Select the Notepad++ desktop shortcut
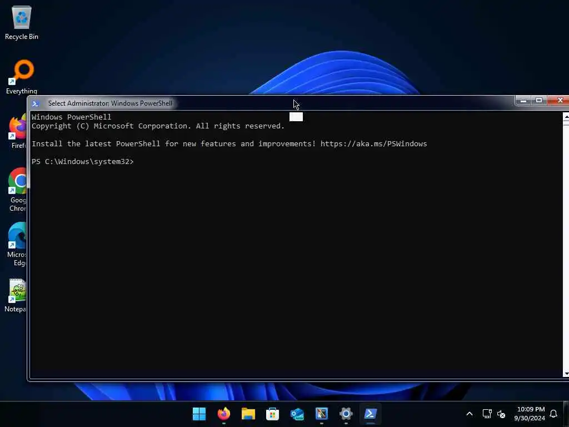Image resolution: width=569 pixels, height=427 pixels. coord(16,295)
